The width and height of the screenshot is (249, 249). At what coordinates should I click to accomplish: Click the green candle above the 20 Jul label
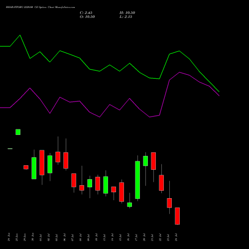[145, 161]
